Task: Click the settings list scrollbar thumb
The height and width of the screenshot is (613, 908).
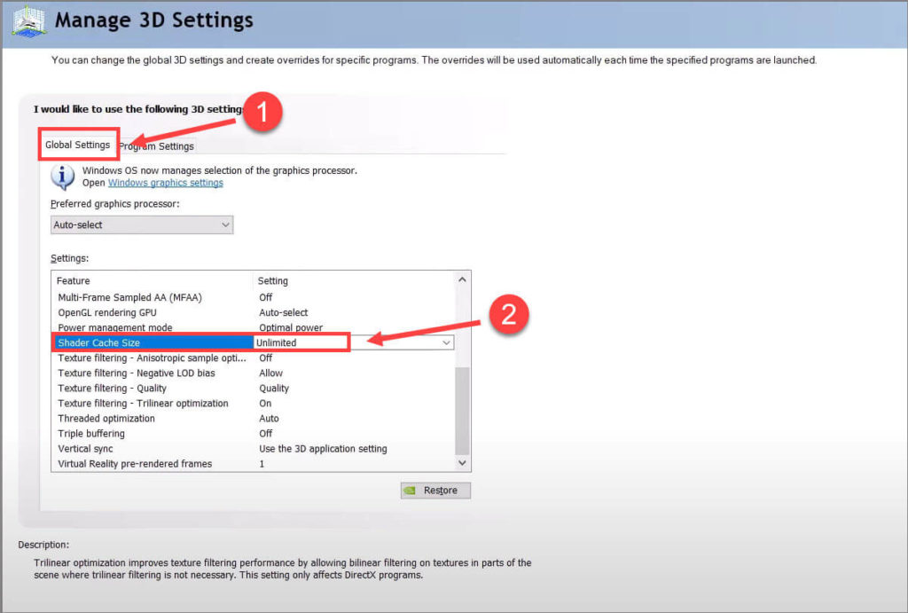Action: click(462, 411)
